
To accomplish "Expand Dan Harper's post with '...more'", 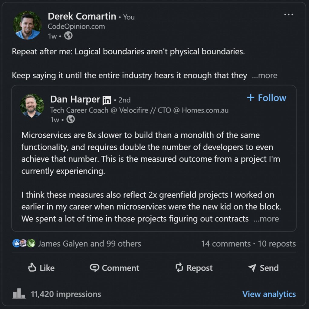I will tap(266, 219).
